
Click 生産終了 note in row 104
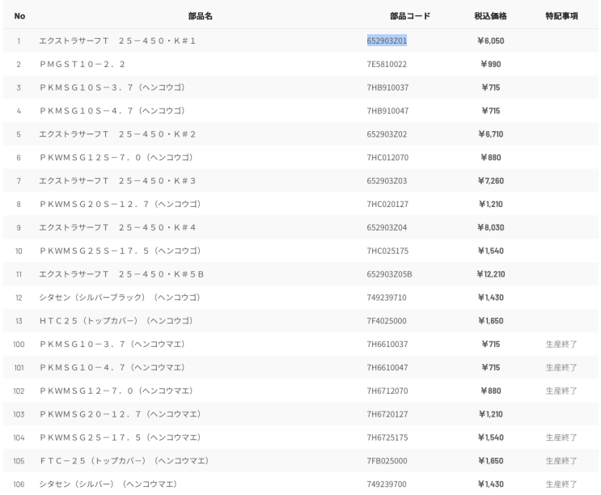561,438
